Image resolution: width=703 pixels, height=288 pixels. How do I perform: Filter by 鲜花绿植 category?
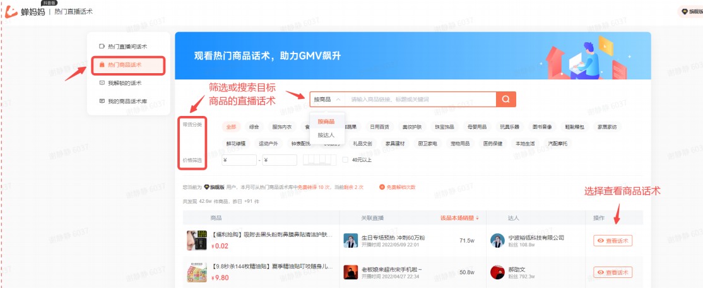[236, 144]
